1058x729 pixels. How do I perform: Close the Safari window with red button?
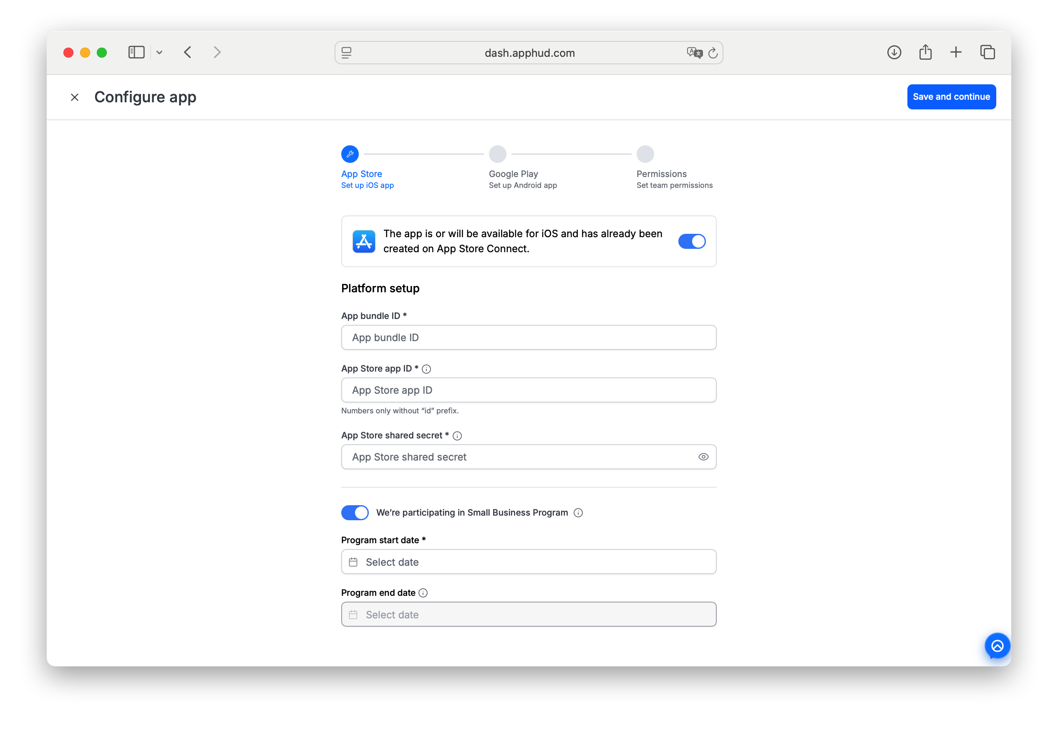click(68, 53)
